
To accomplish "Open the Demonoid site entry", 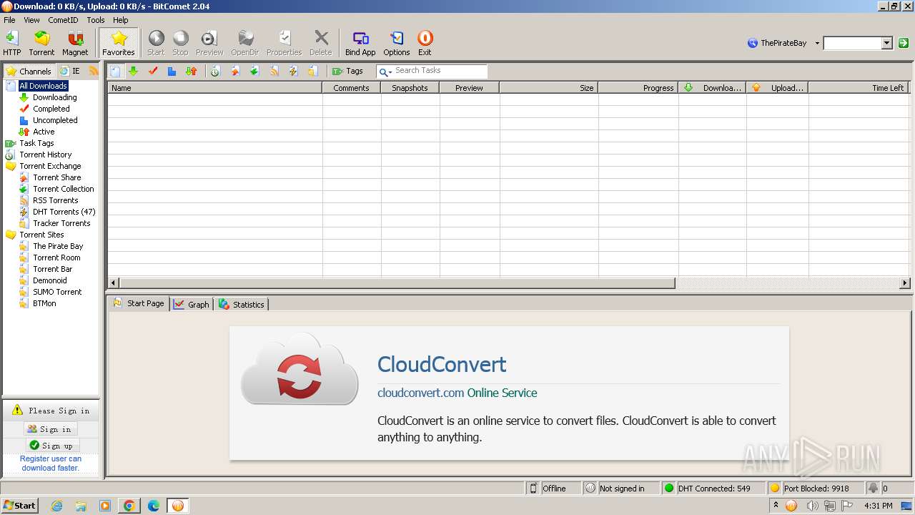I will click(x=49, y=280).
